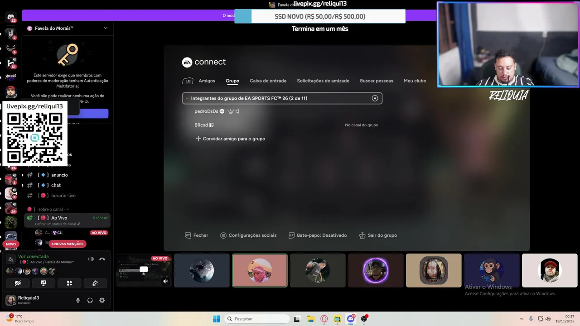Start an activity from voice panel
Screen dimensions: 580x326
[69, 283]
